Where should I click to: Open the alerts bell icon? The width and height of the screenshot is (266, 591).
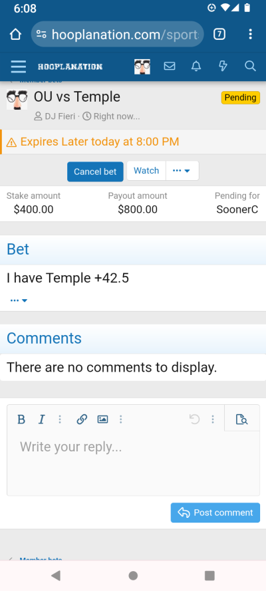[196, 66]
